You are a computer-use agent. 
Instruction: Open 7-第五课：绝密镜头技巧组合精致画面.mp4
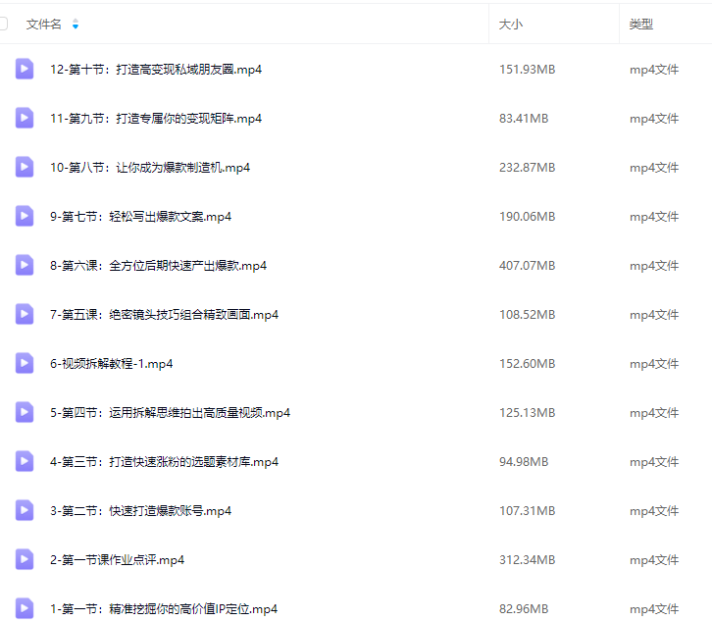click(164, 315)
